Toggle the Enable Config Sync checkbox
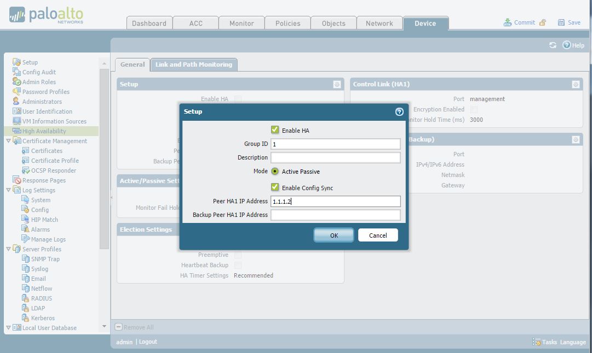The image size is (592, 353). pyautogui.click(x=275, y=187)
